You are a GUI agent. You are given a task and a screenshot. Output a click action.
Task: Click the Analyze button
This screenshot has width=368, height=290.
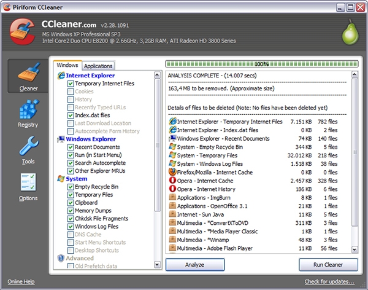(x=195, y=265)
